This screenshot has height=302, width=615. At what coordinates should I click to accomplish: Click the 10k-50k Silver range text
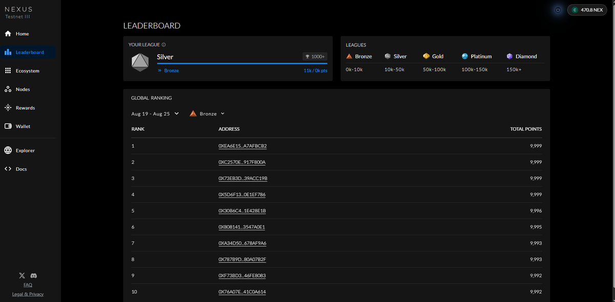pyautogui.click(x=394, y=70)
